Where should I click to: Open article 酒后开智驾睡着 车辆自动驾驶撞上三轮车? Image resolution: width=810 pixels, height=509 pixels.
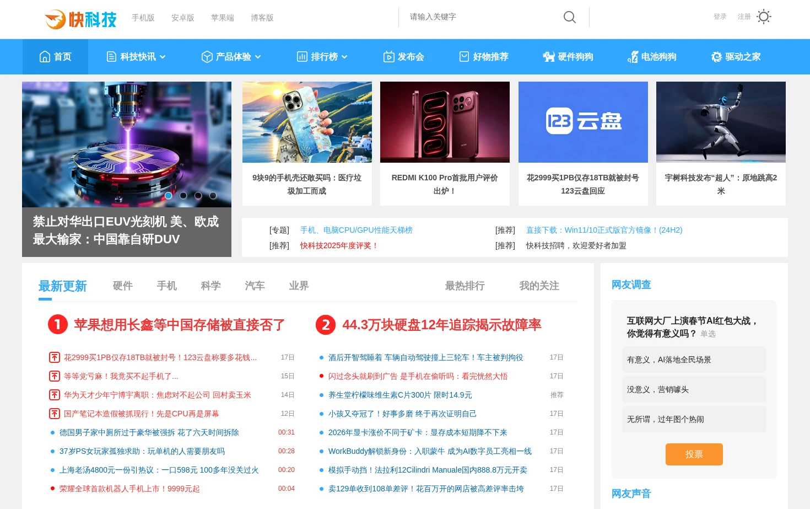tap(426, 357)
